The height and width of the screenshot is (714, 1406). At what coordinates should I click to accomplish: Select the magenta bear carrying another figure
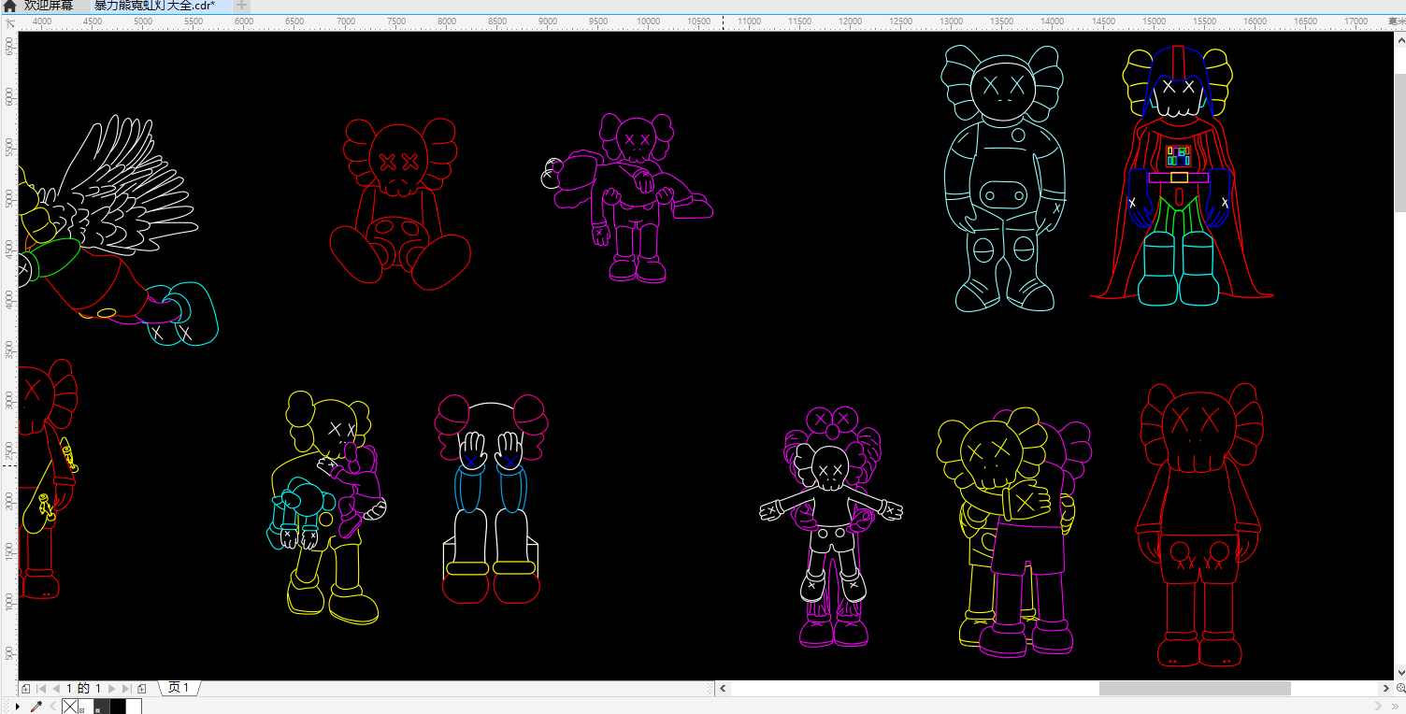click(628, 198)
